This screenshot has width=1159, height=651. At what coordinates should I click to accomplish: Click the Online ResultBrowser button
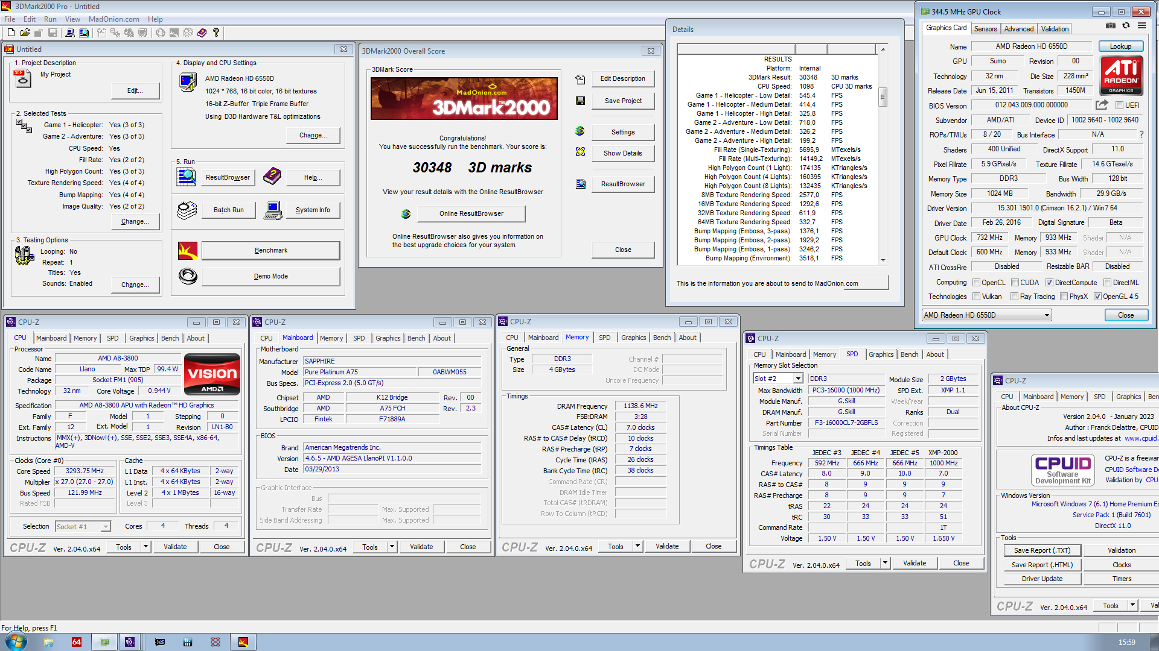click(471, 213)
